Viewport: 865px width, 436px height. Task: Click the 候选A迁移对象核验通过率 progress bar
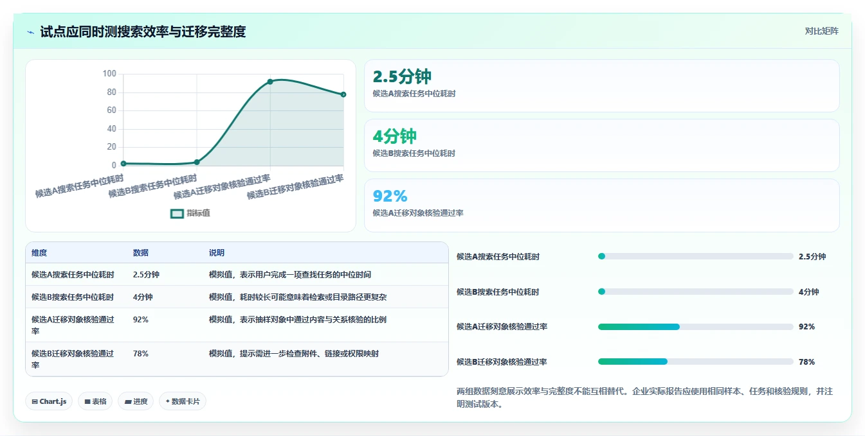click(x=696, y=327)
